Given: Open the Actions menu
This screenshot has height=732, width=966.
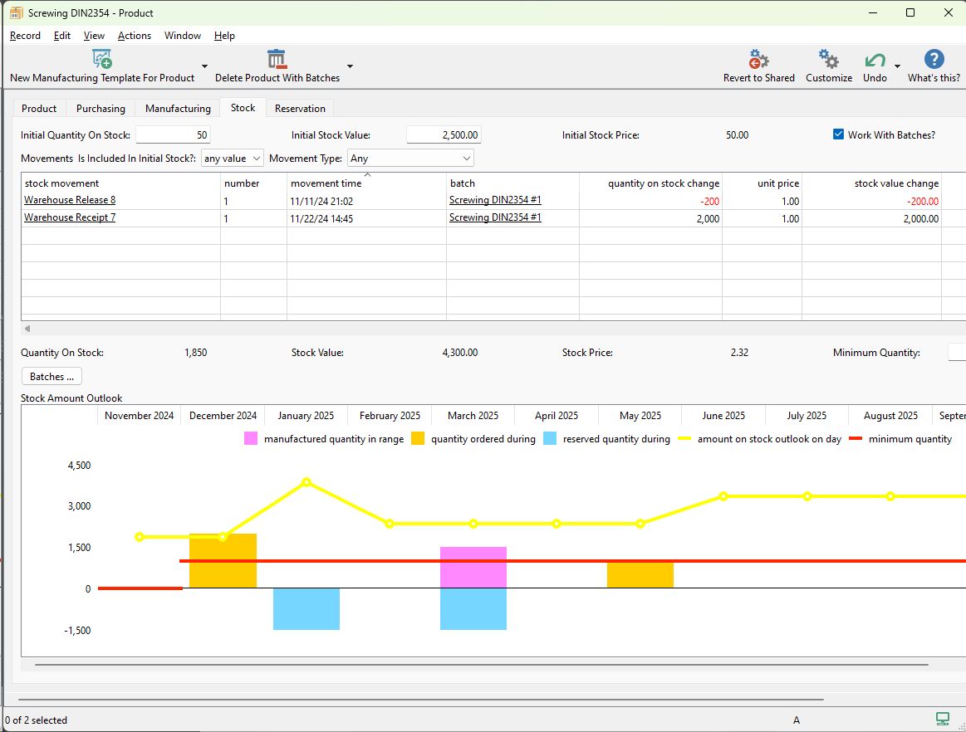Looking at the screenshot, I should point(135,36).
